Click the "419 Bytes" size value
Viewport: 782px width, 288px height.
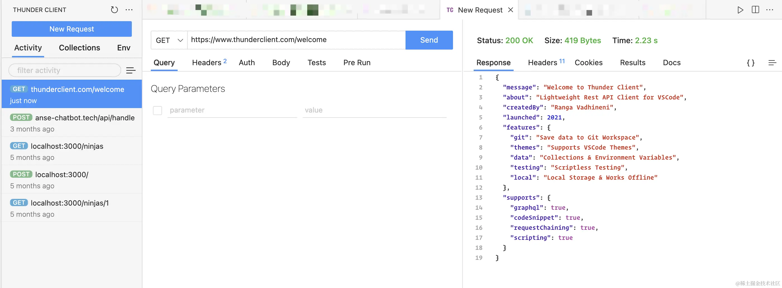pyautogui.click(x=583, y=41)
